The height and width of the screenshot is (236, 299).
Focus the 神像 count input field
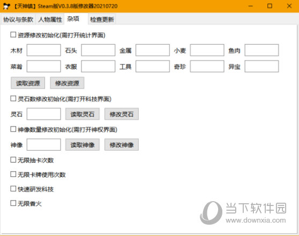coord(43,144)
